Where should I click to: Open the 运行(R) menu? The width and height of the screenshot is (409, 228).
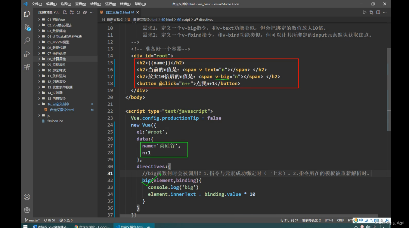(x=110, y=4)
